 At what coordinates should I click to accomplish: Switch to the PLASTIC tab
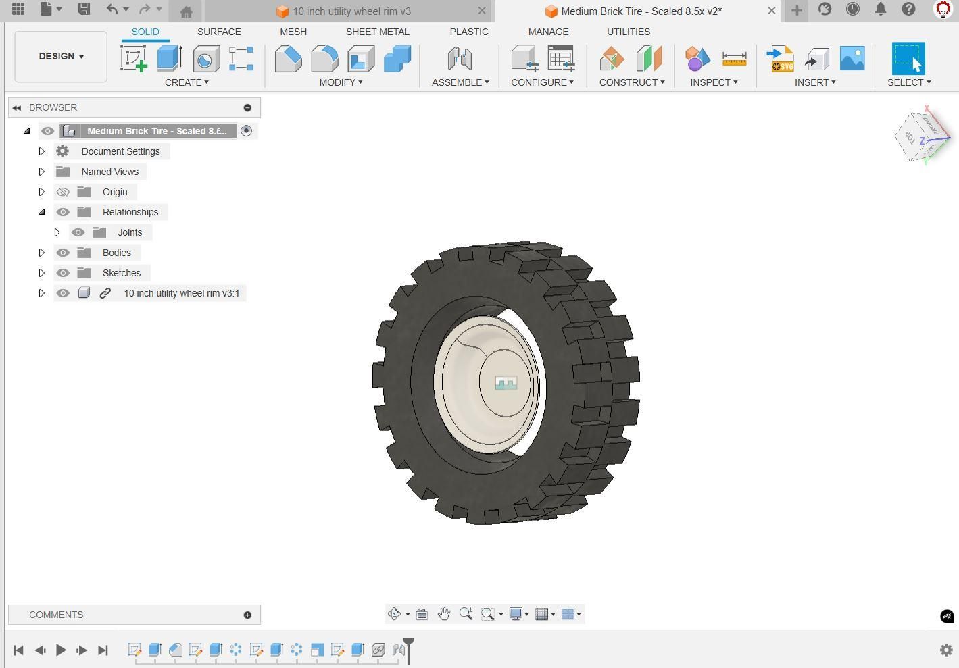(469, 32)
